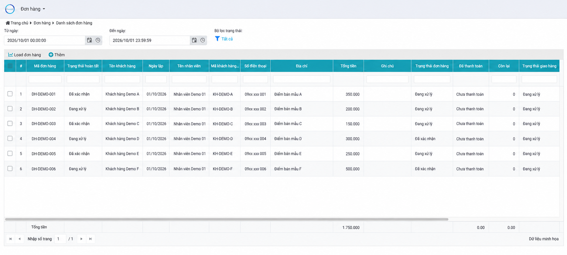Check the box for order DH-DEMO-001
The width and height of the screenshot is (567, 255).
pos(10,94)
